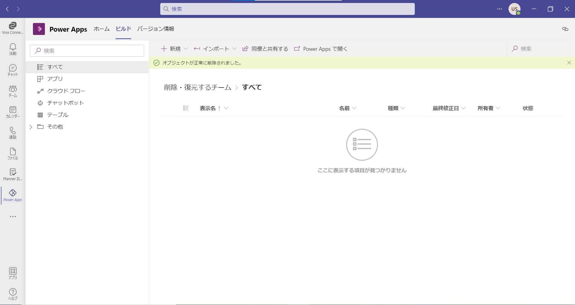
Task: Click Power Apps で開く button
Action: (321, 49)
